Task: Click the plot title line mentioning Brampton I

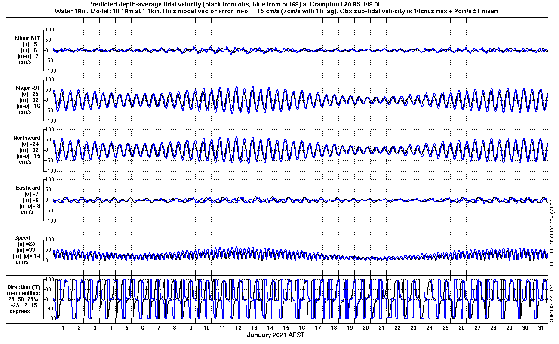Action: 235,4
